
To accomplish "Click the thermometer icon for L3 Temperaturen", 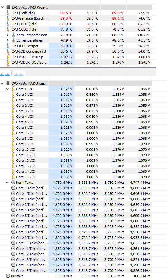I will tap(13, 40).
